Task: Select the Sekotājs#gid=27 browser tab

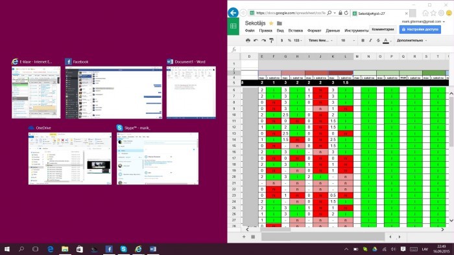Action: click(380, 14)
